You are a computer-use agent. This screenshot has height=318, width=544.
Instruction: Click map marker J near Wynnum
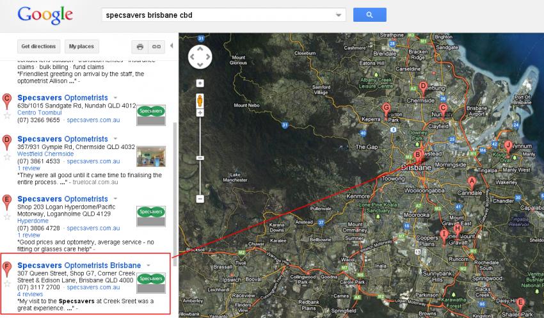pos(508,147)
